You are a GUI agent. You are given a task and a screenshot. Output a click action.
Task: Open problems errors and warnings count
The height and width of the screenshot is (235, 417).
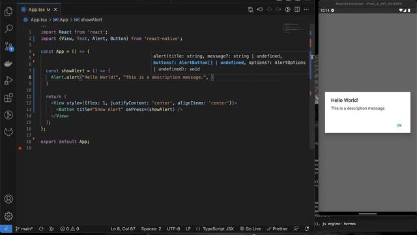(x=70, y=228)
